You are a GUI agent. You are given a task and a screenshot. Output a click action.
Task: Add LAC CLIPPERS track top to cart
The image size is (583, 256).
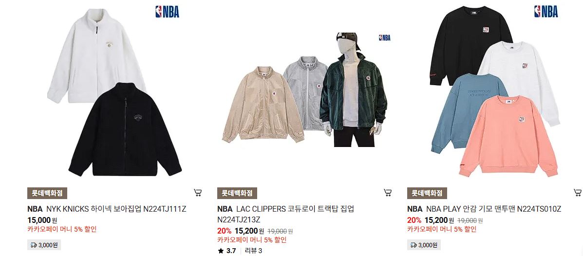point(388,192)
